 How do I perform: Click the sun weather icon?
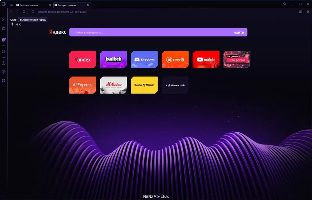12,24
